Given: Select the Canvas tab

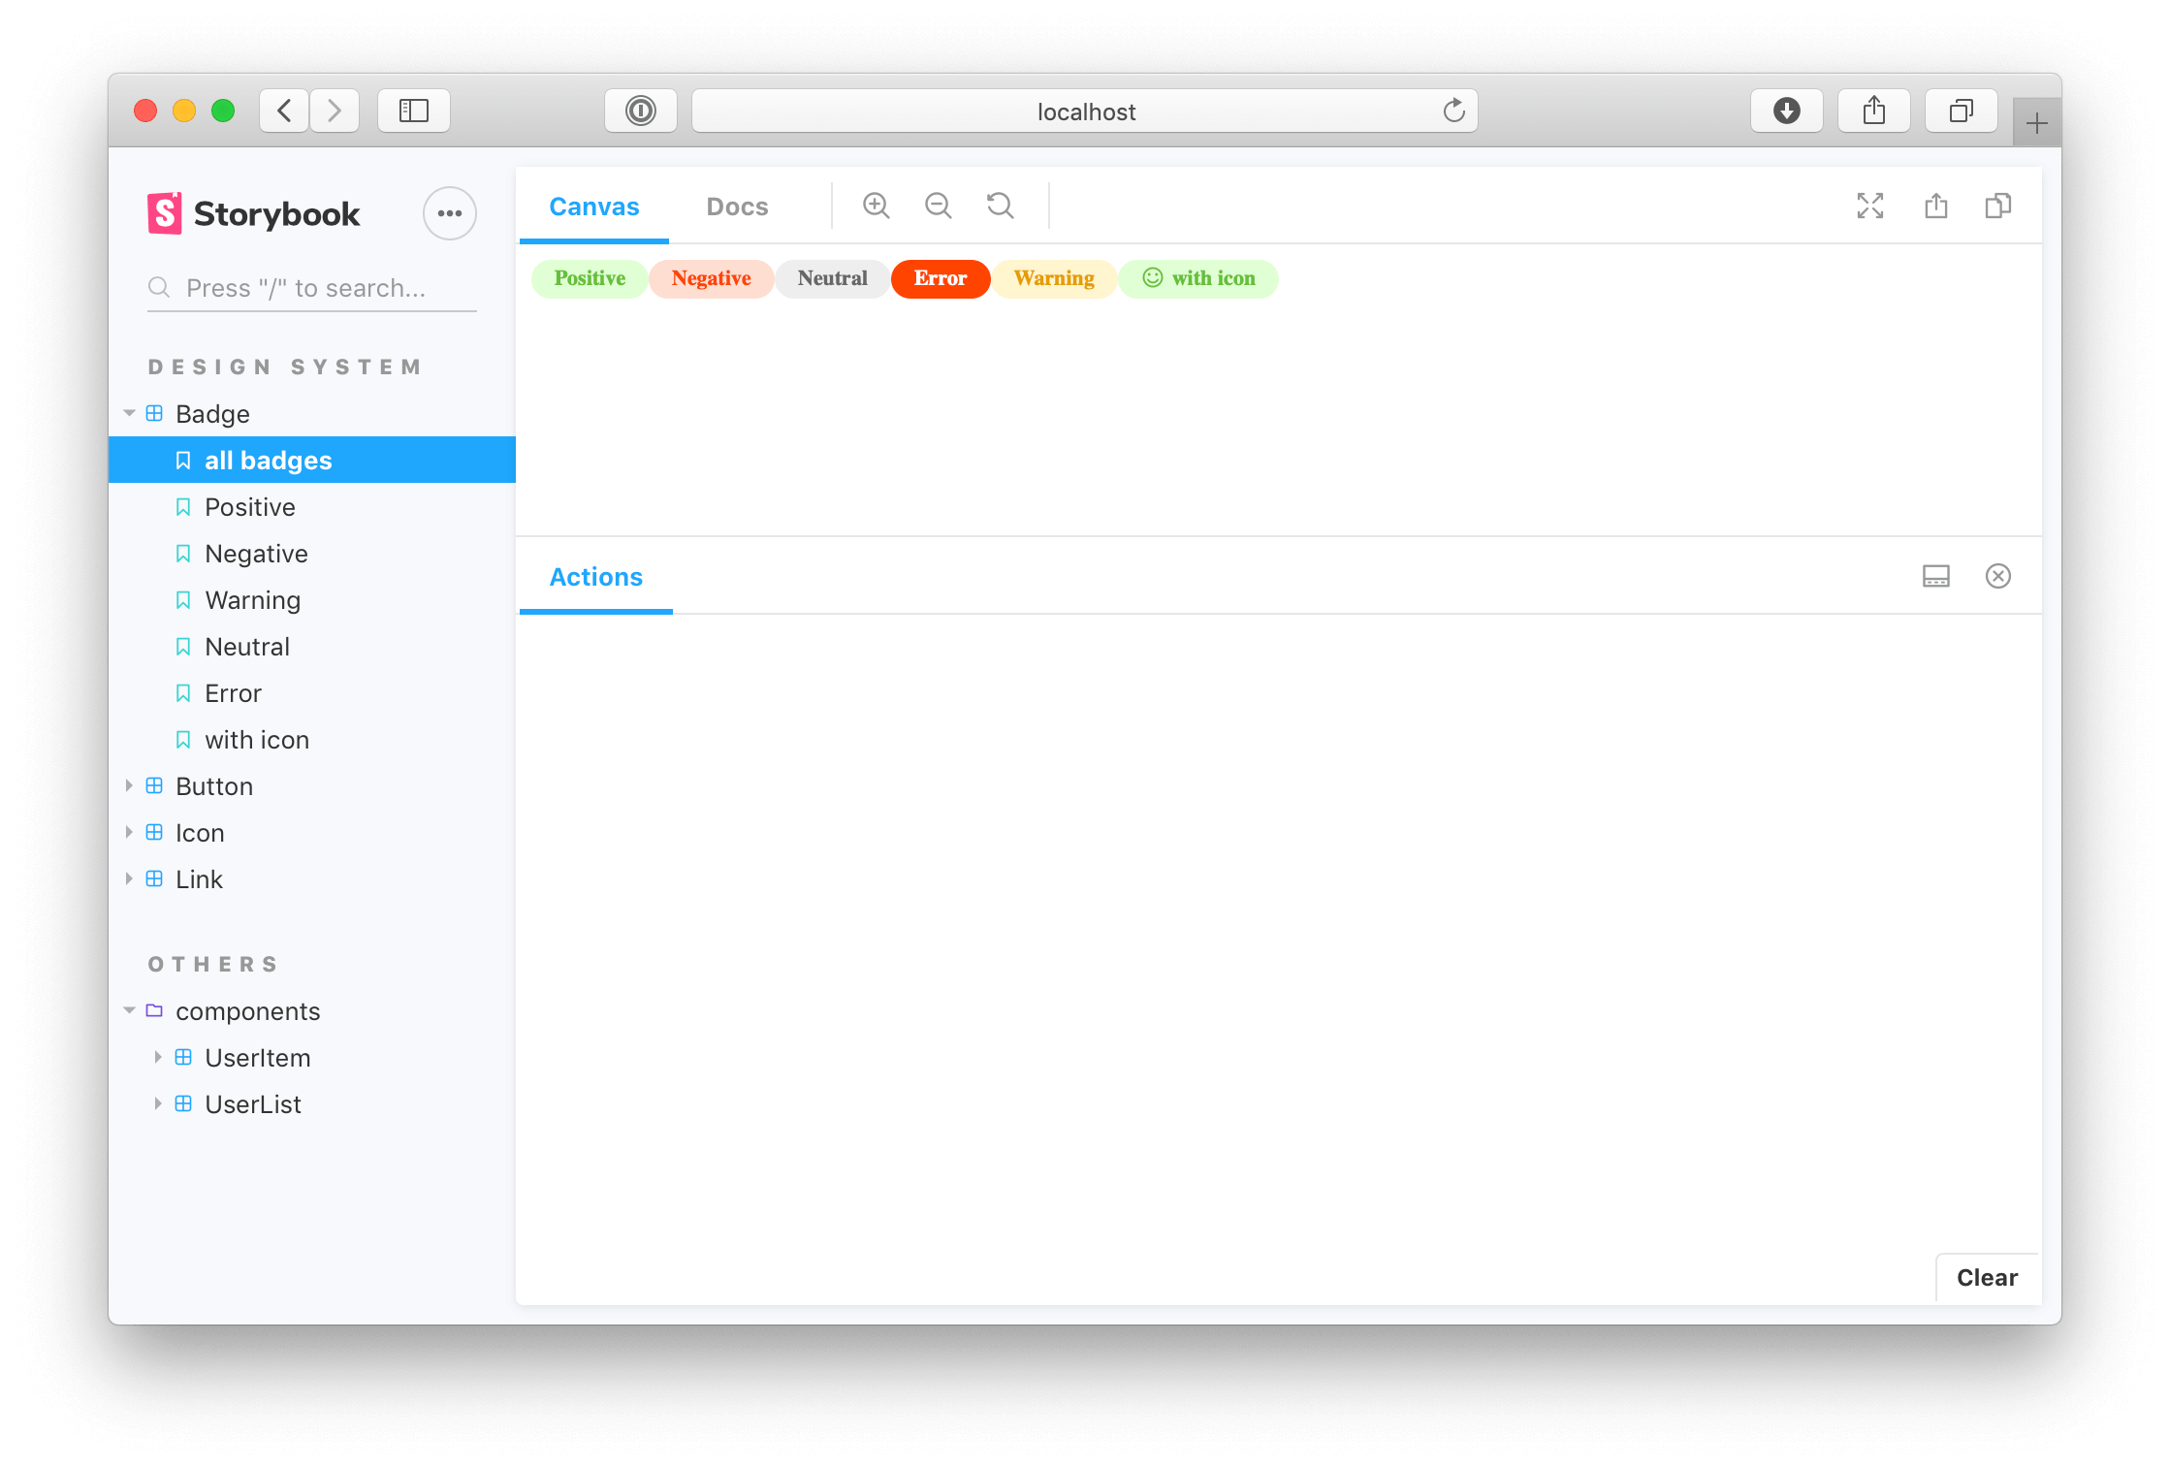Looking at the screenshot, I should coord(594,205).
